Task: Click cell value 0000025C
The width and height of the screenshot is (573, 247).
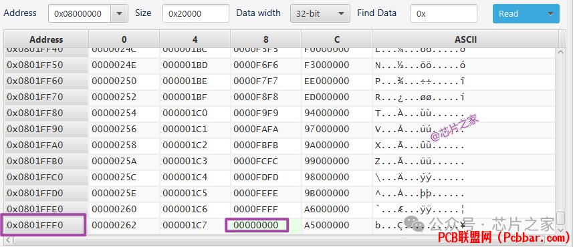Action: [x=114, y=178]
